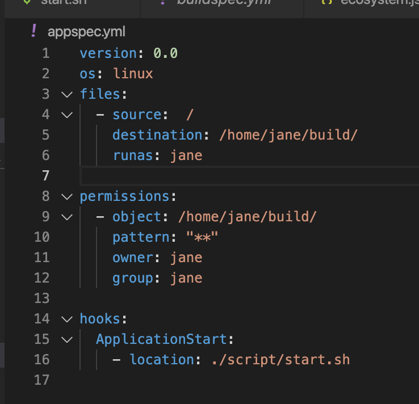Click the /home/jane/build/ destination path on line 5
This screenshot has height=404, width=419.
[288, 135]
